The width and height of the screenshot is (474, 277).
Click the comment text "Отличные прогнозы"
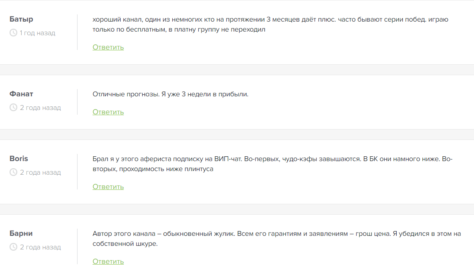(170, 94)
